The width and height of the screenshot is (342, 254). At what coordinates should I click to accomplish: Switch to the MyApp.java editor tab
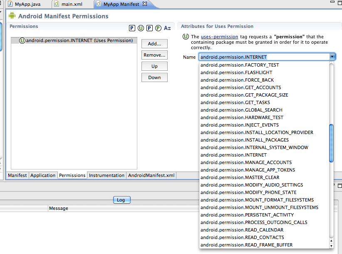[x=27, y=4]
